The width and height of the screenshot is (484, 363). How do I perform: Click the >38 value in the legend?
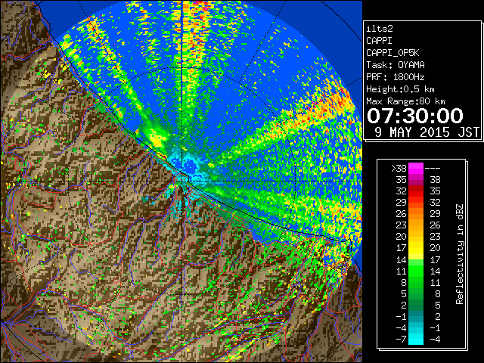[x=399, y=168]
